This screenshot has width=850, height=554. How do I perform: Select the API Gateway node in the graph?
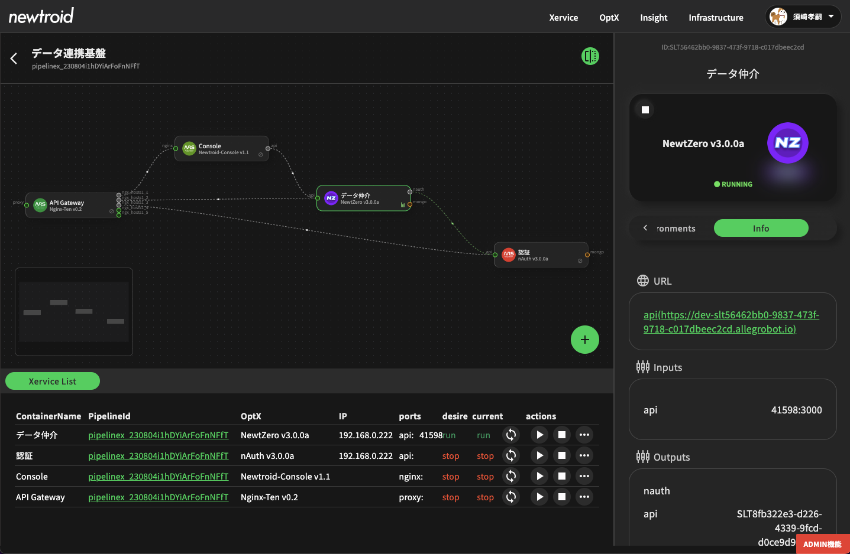(x=72, y=206)
